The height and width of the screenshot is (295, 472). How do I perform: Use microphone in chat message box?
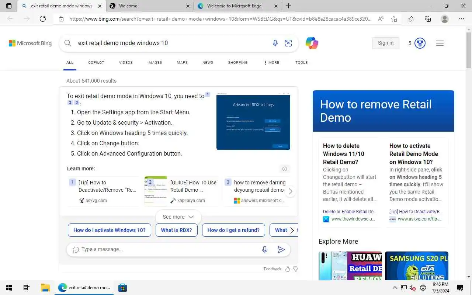coord(264,250)
